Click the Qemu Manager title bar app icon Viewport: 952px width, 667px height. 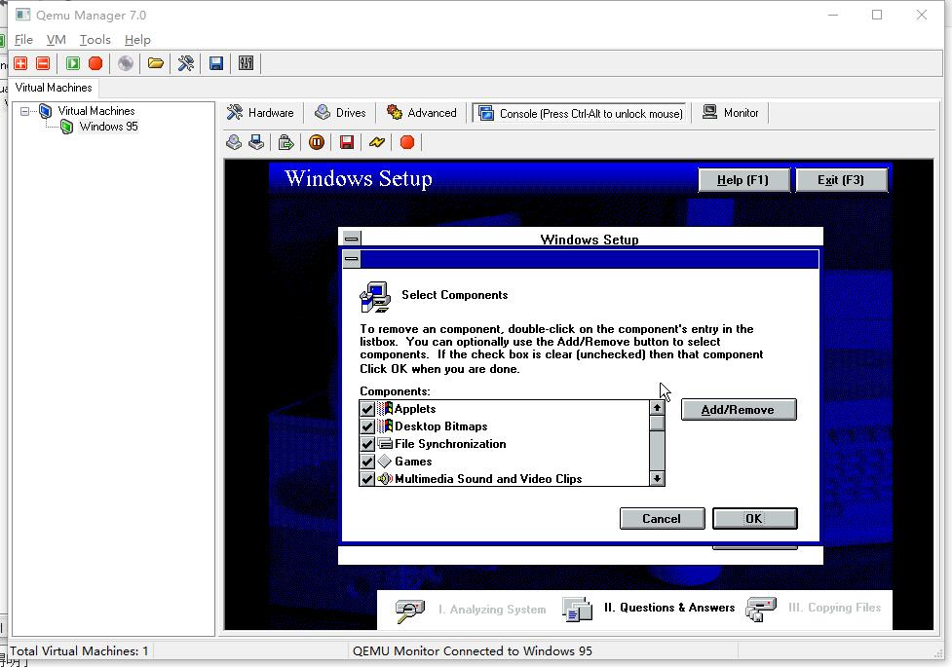[23, 15]
